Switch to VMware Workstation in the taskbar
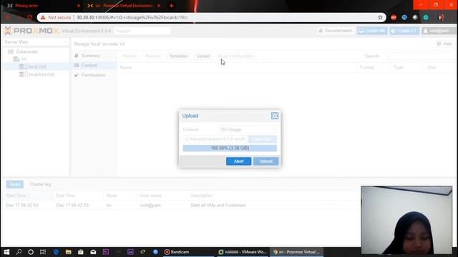 click(x=243, y=252)
